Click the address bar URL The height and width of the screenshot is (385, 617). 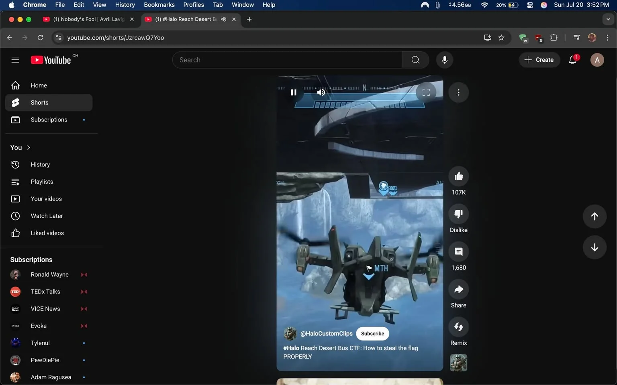116,38
